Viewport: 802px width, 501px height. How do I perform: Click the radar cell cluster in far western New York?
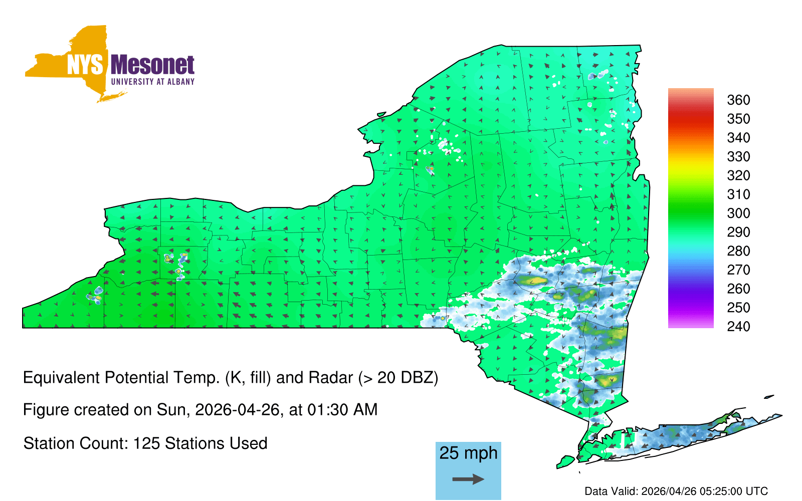95,295
